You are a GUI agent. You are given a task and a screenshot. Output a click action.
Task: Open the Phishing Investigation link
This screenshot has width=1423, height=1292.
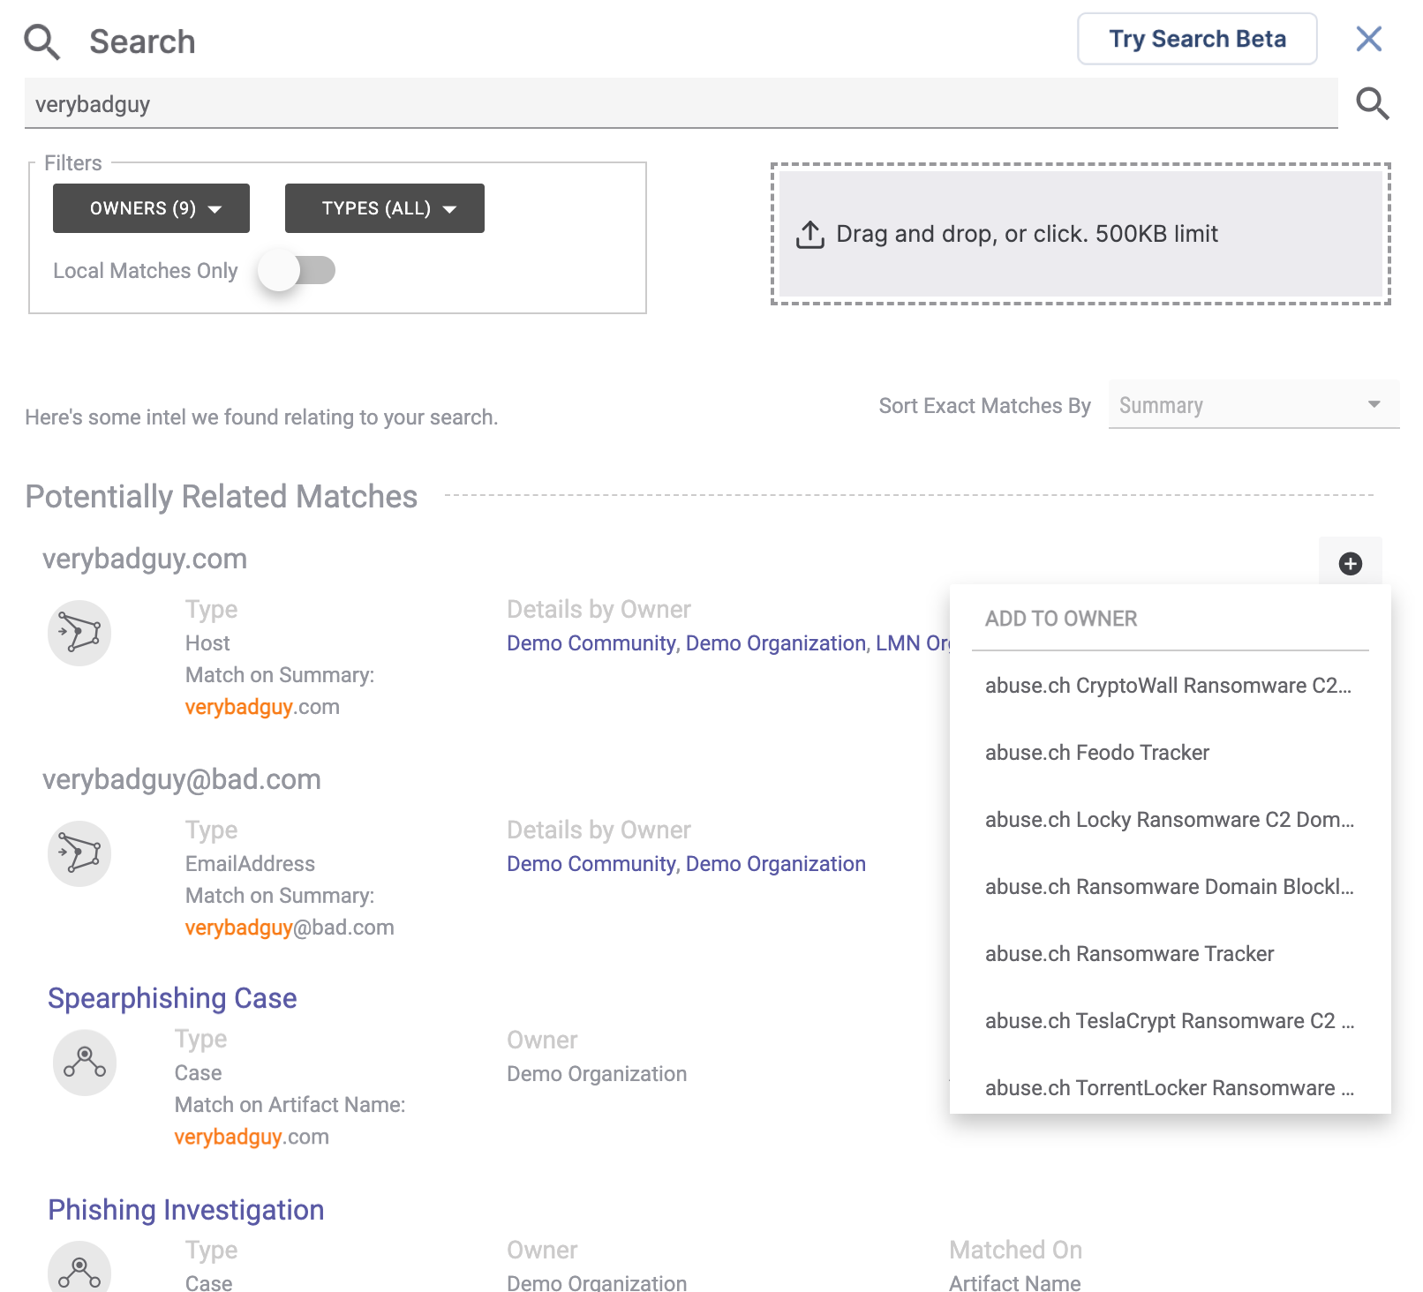click(186, 1210)
